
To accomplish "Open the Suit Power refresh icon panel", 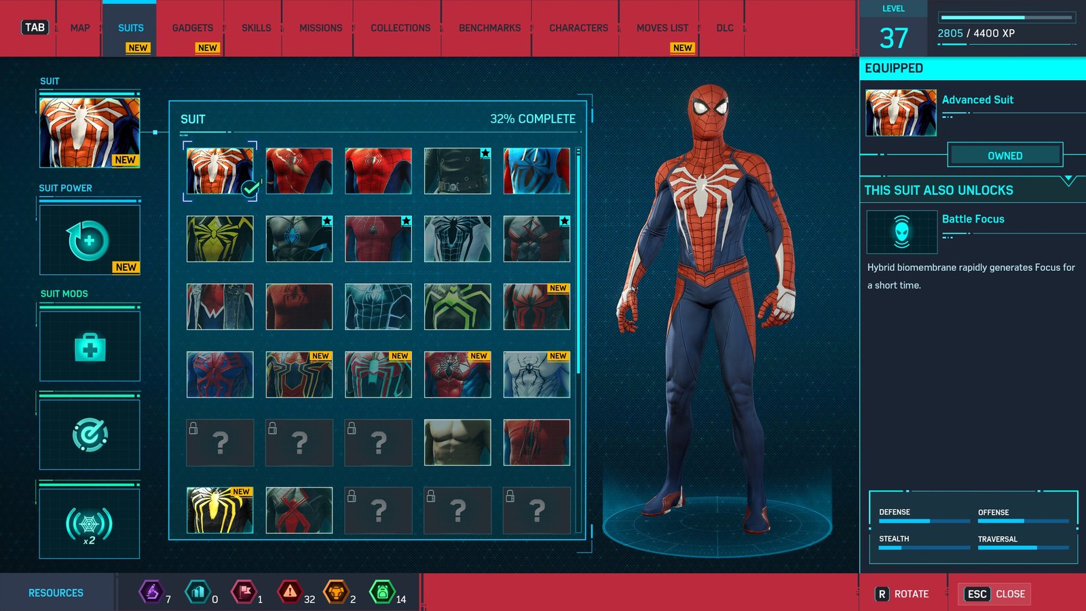I will pyautogui.click(x=89, y=239).
